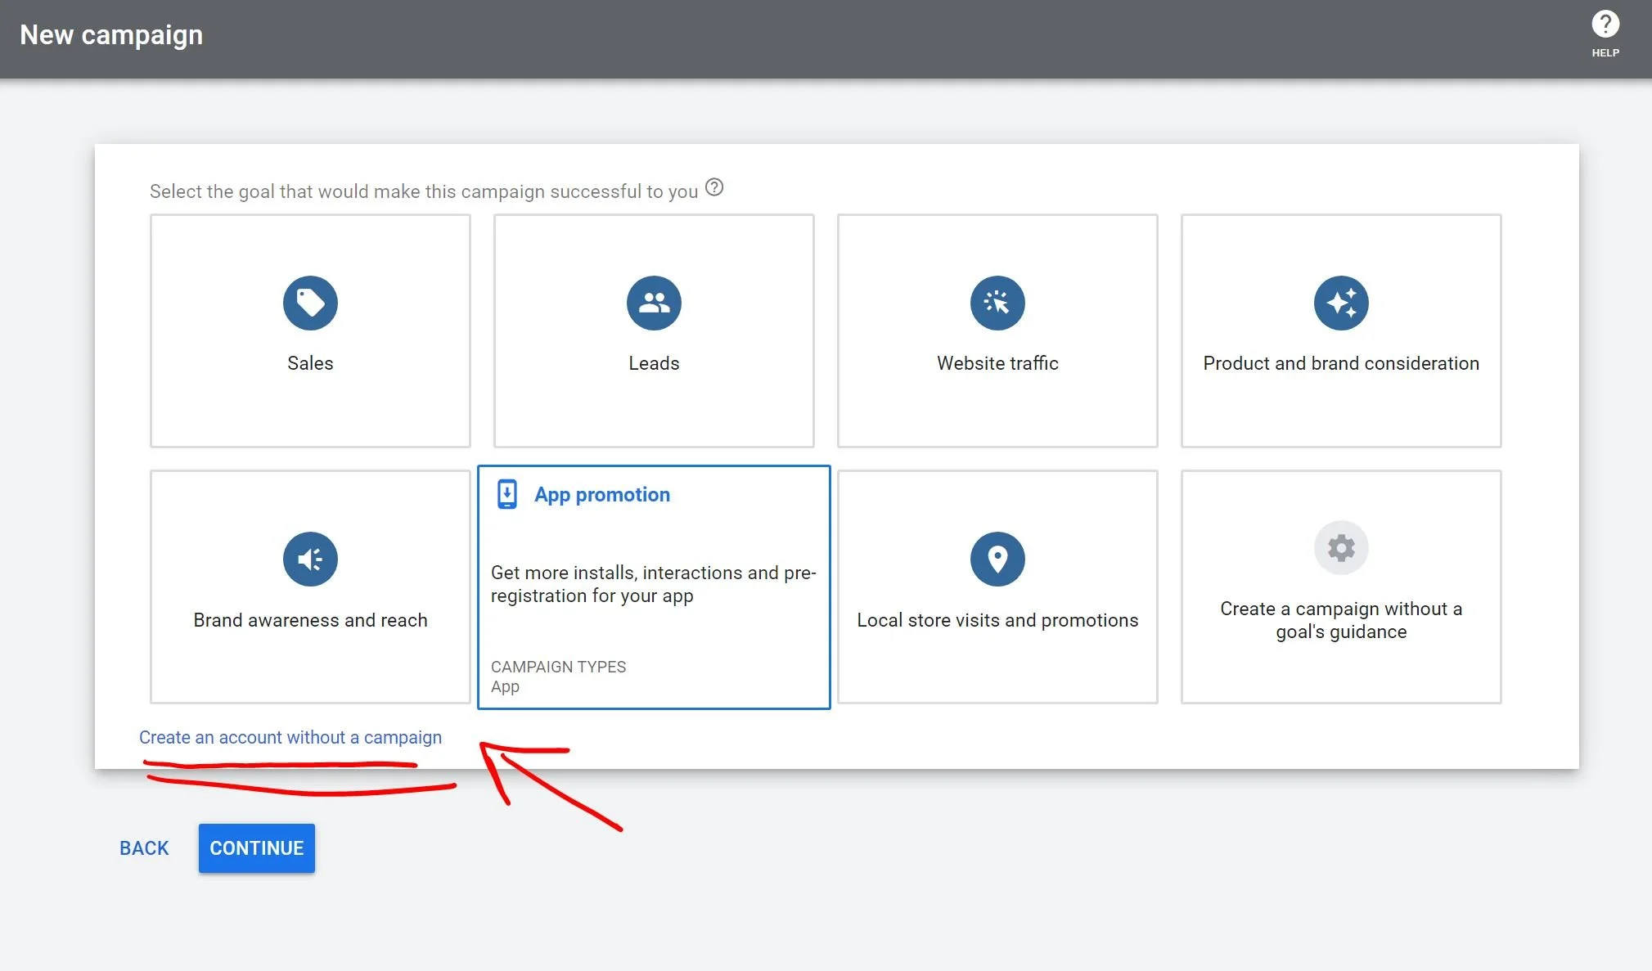The image size is (1652, 971).
Task: Pick Create a campaign without a goal's guidance
Action: 1340,620
